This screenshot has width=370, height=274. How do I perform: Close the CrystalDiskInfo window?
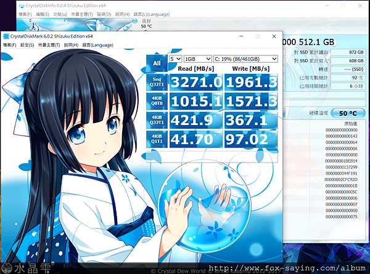click(360, 6)
